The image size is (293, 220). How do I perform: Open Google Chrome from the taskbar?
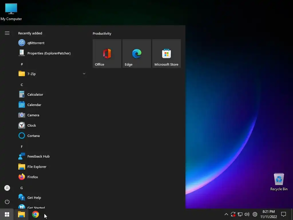(x=35, y=214)
